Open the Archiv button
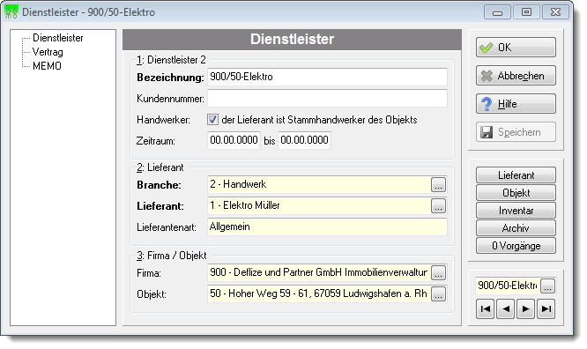Screen dimensions: 587x349 coord(516,227)
